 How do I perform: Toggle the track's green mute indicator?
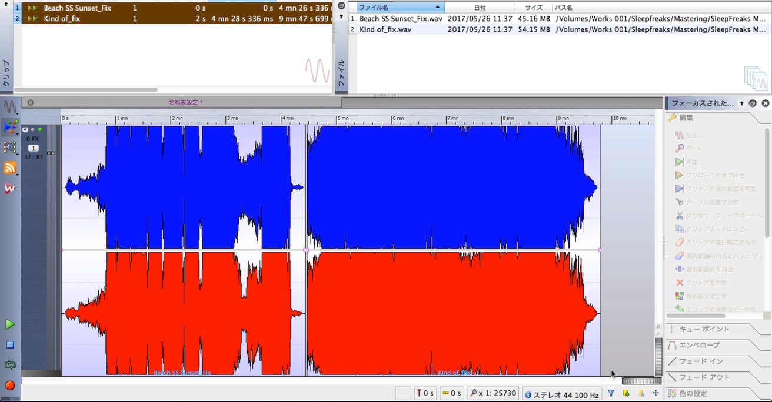point(40,129)
